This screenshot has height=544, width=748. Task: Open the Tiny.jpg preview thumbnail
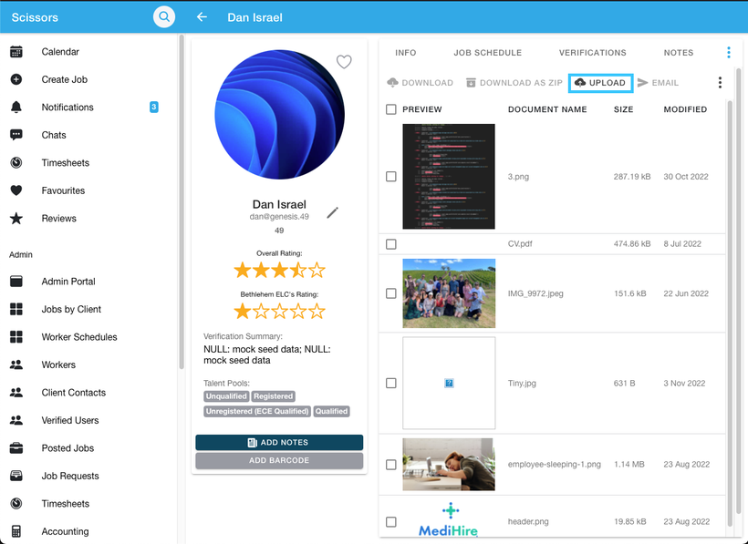(x=449, y=383)
